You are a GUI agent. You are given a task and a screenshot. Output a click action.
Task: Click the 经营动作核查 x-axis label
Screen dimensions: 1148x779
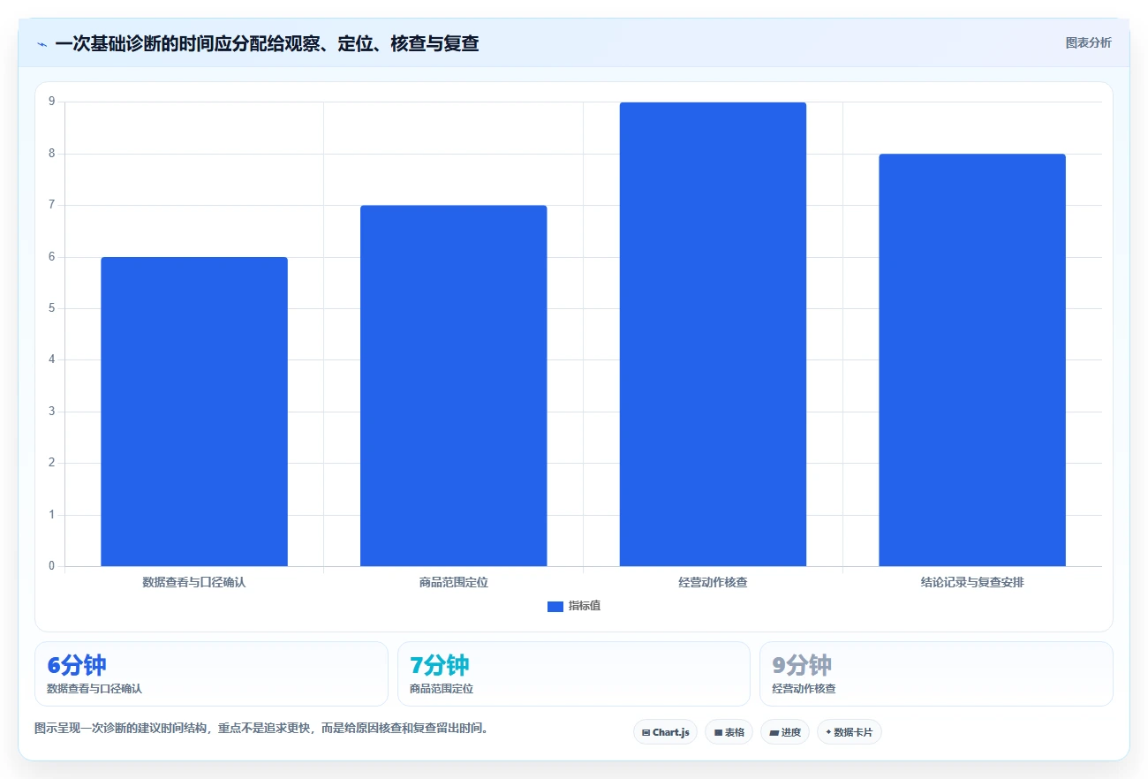tap(713, 583)
